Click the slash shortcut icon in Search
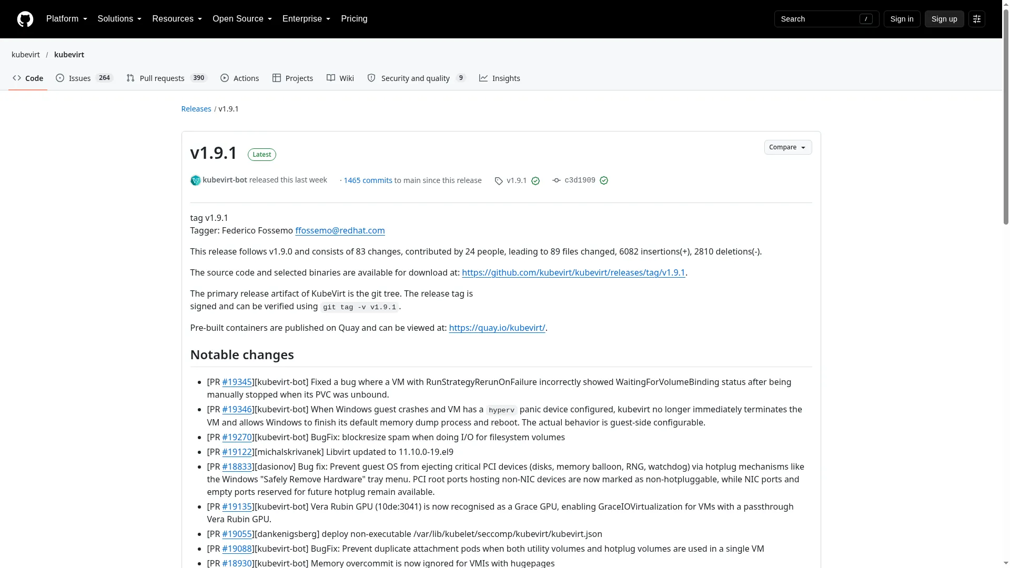 [866, 19]
